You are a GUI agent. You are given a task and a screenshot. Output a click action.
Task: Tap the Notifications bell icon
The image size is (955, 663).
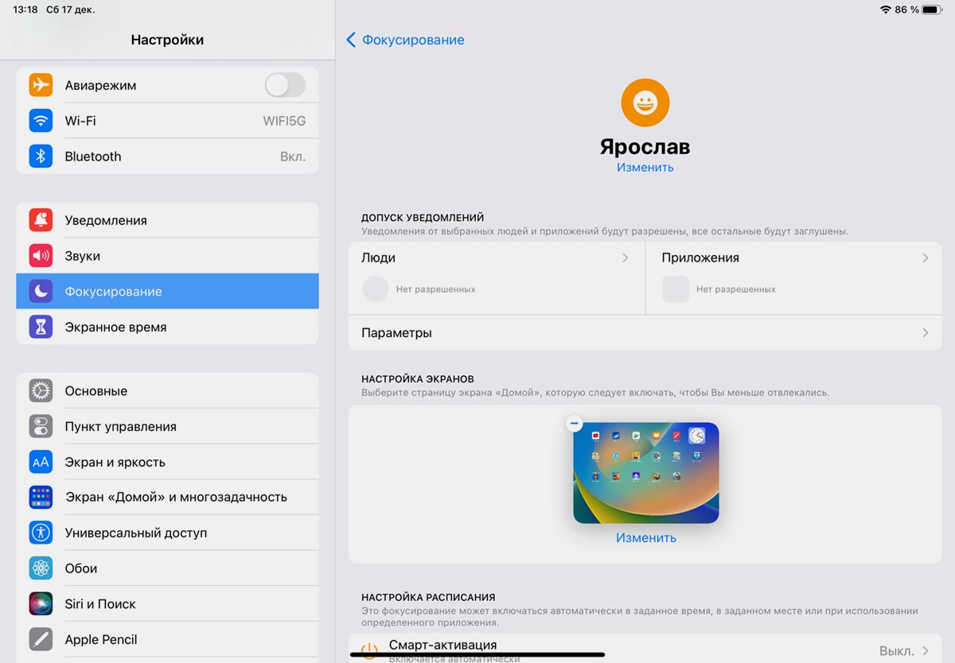click(x=41, y=220)
